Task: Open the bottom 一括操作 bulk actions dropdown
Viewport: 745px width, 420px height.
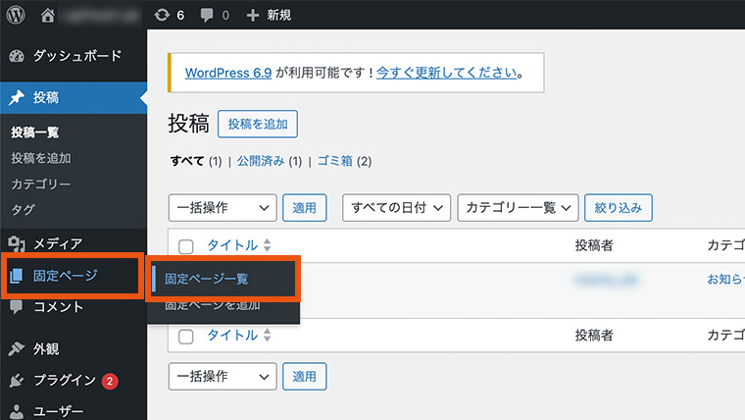Action: click(x=223, y=376)
